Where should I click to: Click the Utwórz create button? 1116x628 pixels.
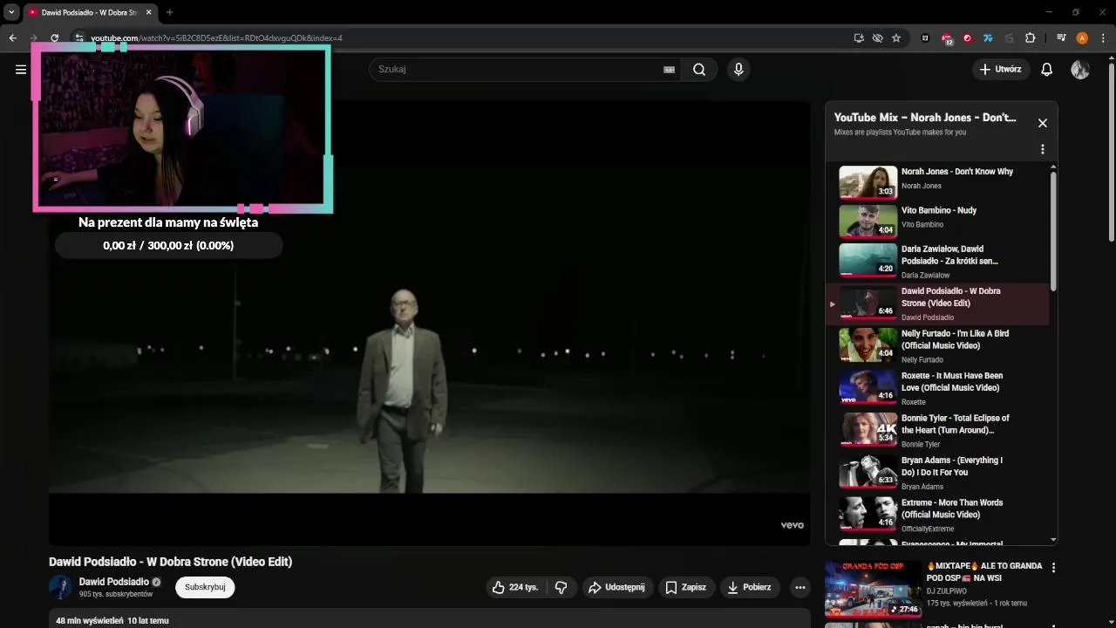coord(1000,70)
